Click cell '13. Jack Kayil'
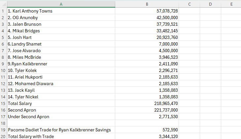Viewport: 241px width, 139px height. [x=61, y=90]
